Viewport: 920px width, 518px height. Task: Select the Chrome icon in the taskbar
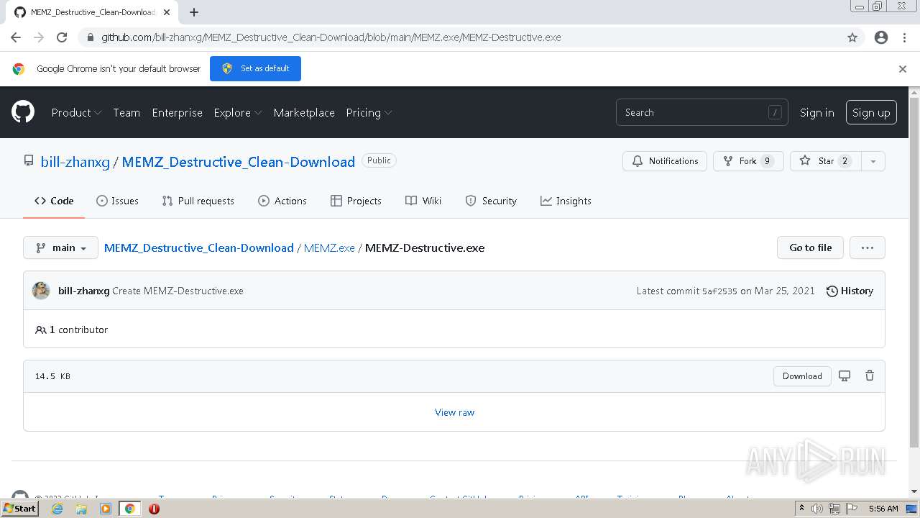pyautogui.click(x=129, y=509)
